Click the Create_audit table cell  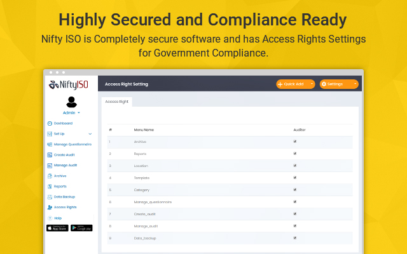pos(144,214)
